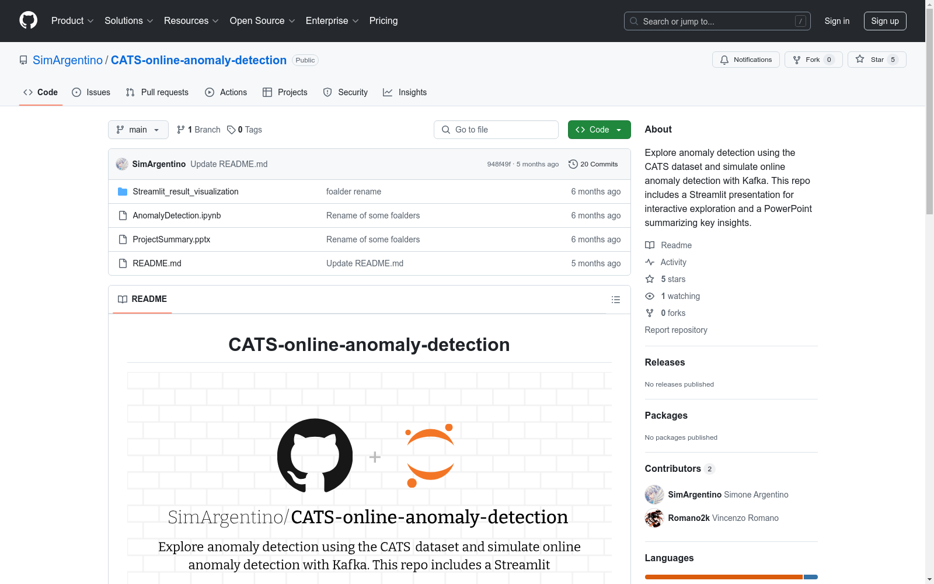
Task: Open SimArgentino contributor avatar
Action: point(654,495)
